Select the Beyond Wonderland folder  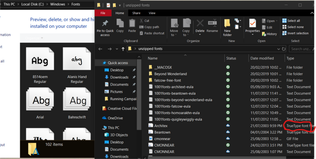click(170, 74)
